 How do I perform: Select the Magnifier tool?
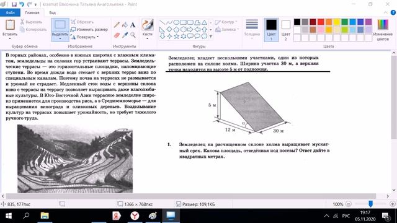[133, 35]
